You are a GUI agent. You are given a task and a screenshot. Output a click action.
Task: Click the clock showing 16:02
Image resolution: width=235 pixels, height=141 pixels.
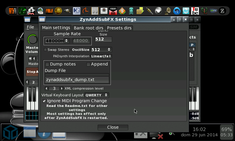199,129
